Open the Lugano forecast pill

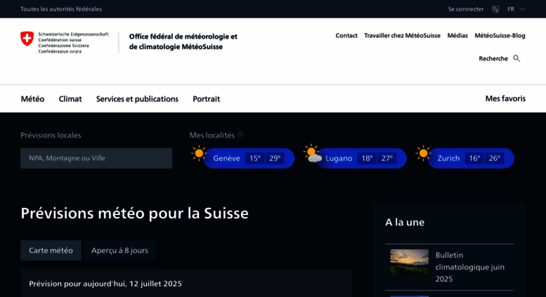[361, 158]
